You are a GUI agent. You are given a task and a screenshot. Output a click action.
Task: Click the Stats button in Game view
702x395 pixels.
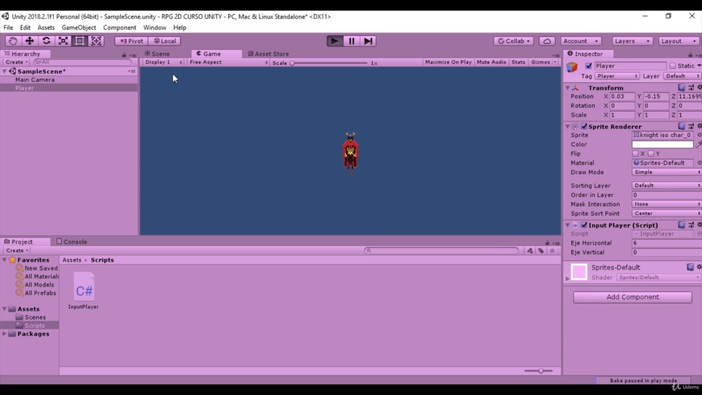pos(518,62)
